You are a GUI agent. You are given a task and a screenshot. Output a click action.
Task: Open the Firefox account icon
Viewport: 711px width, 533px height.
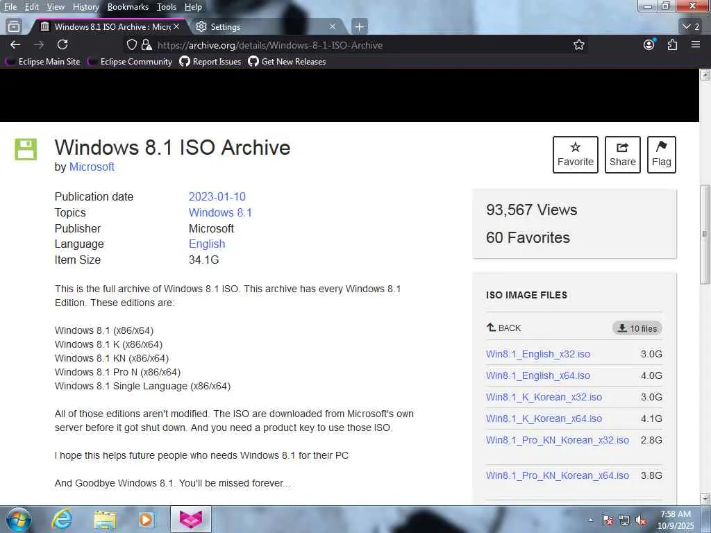click(649, 44)
